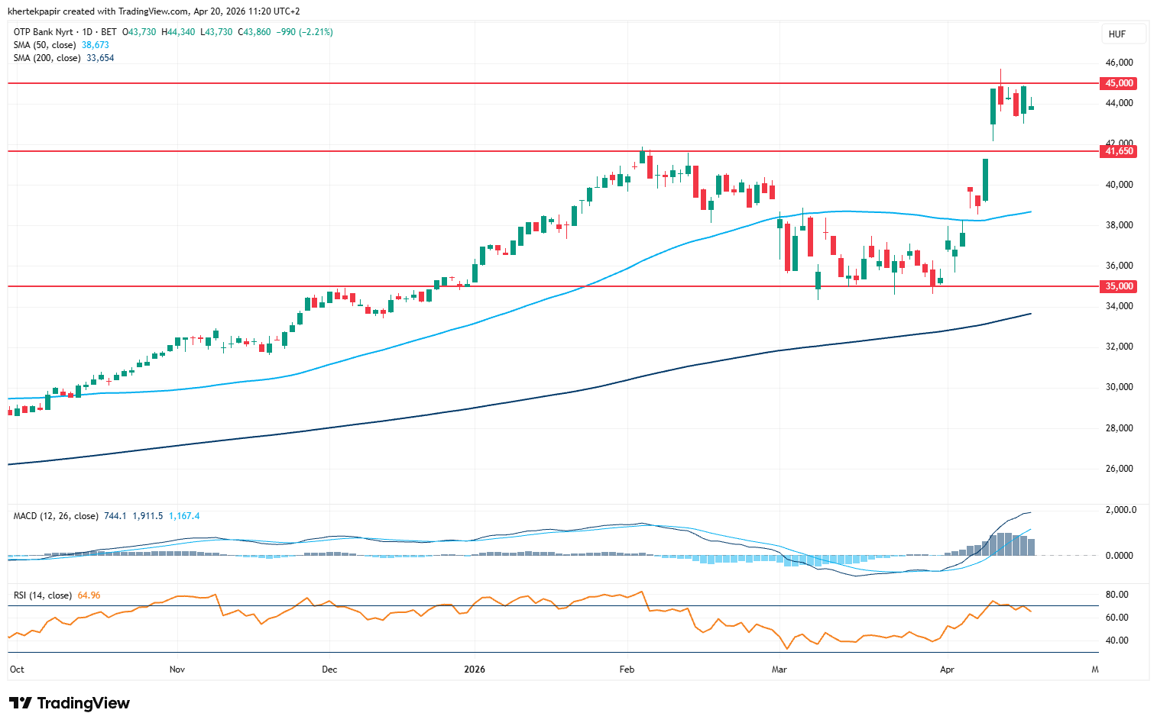Image resolution: width=1157 pixels, height=726 pixels.
Task: Click the Nov label on time axis
Action: pos(177,670)
